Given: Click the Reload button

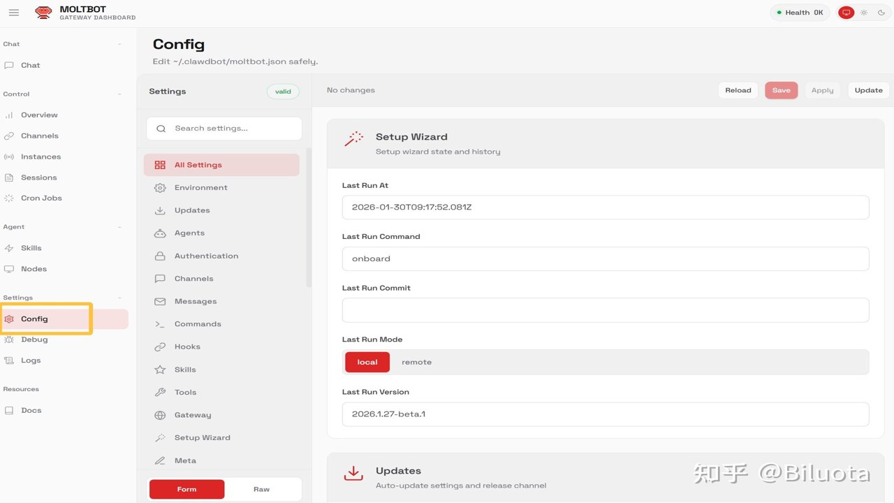Looking at the screenshot, I should pos(738,90).
